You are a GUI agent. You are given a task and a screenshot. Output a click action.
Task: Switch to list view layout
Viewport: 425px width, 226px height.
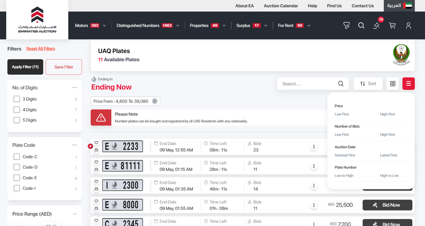point(408,84)
